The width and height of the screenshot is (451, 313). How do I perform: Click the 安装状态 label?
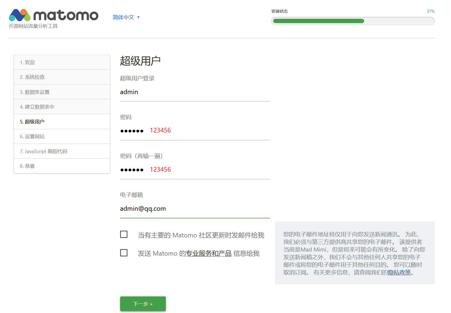point(279,11)
